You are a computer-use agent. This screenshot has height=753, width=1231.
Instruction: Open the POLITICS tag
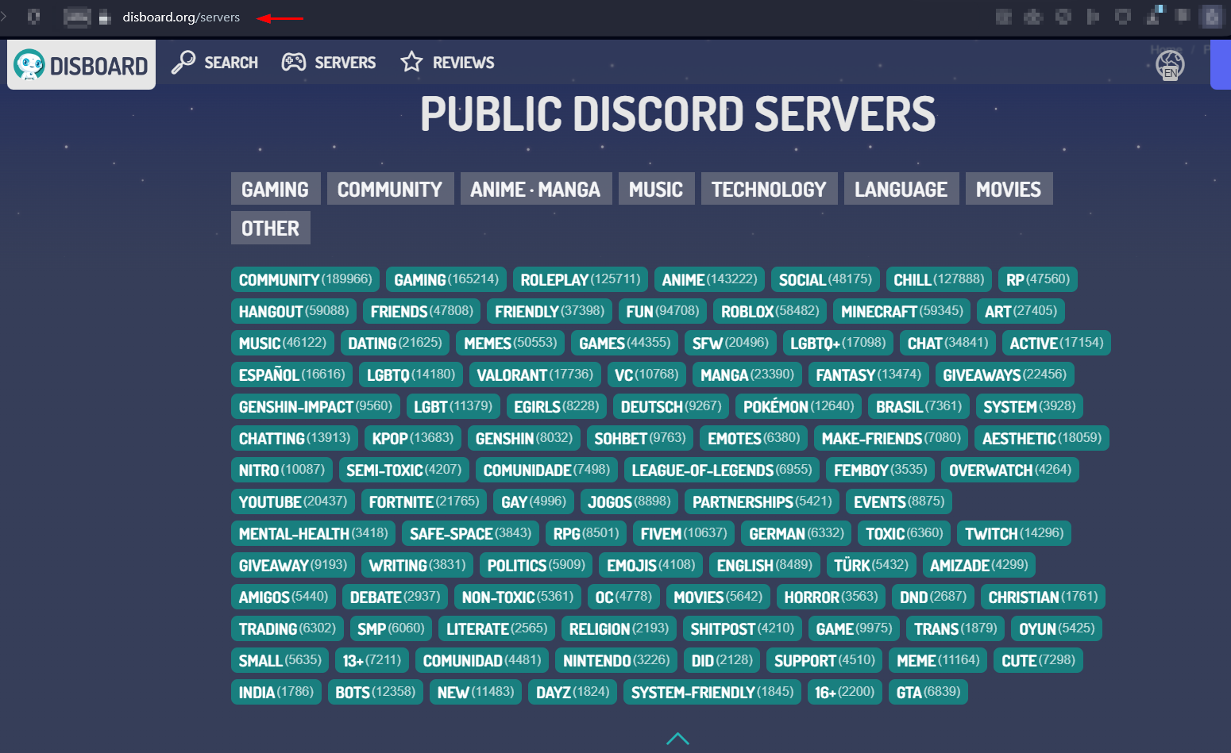coord(536,565)
